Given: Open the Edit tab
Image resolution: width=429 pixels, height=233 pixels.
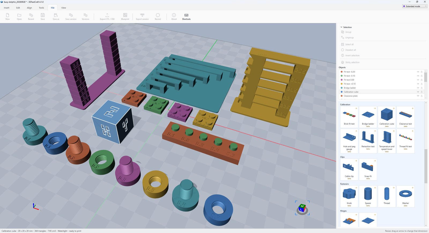Looking at the screenshot, I should pyautogui.click(x=18, y=8).
